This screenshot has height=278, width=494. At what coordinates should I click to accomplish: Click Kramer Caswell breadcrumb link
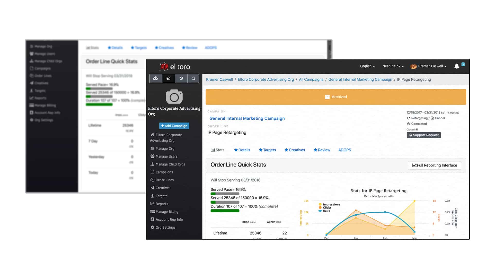coord(219,80)
